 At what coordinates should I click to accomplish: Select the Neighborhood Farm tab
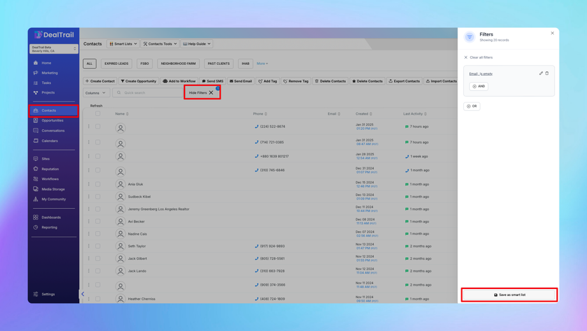click(x=178, y=64)
